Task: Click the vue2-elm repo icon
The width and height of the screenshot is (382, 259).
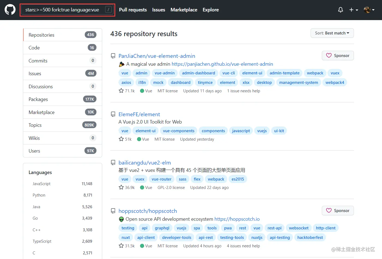Action: tap(113, 163)
